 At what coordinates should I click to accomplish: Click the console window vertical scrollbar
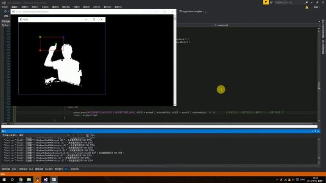(175, 60)
